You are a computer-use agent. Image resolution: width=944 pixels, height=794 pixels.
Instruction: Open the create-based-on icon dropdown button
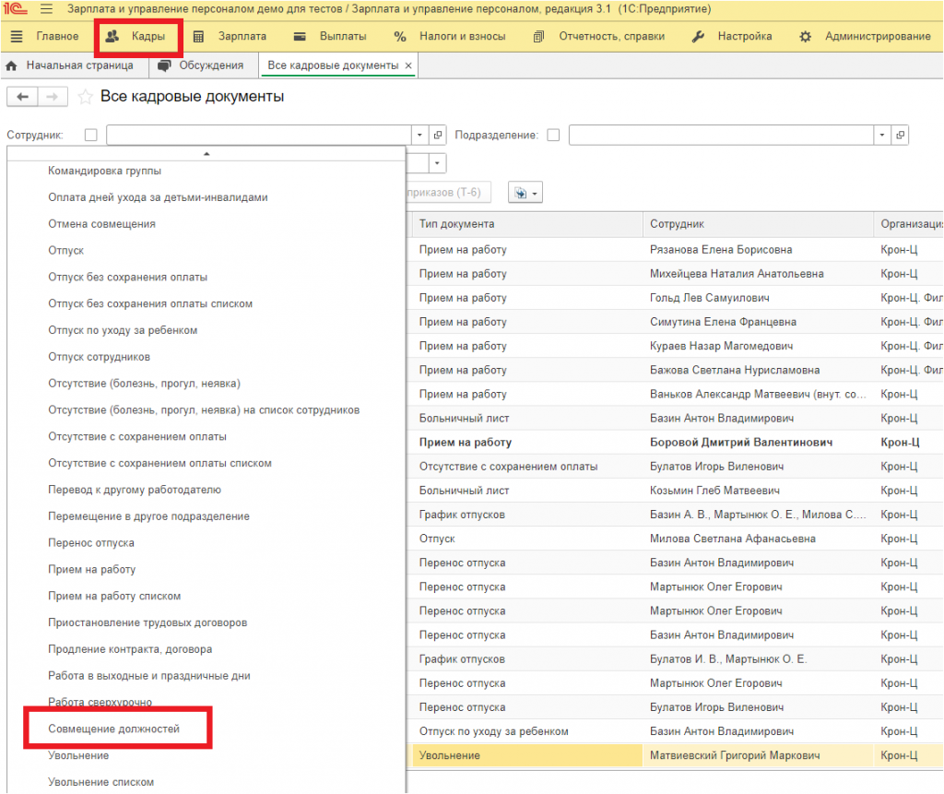coord(525,193)
